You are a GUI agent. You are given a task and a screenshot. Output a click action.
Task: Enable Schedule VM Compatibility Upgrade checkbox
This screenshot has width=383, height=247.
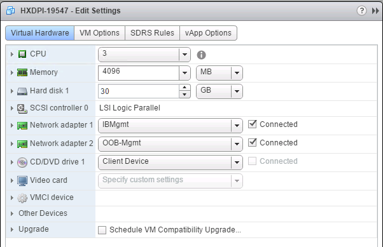click(x=102, y=230)
